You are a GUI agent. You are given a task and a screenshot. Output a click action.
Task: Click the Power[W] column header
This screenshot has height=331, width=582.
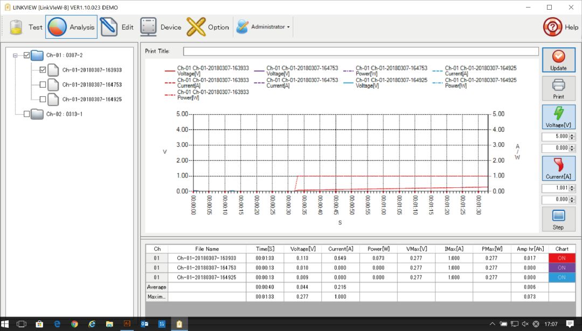tap(379, 249)
